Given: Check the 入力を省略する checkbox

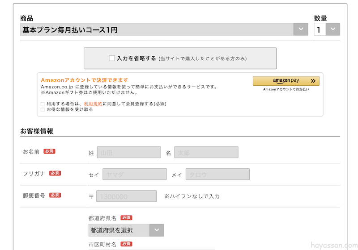Looking at the screenshot, I should click(x=112, y=58).
